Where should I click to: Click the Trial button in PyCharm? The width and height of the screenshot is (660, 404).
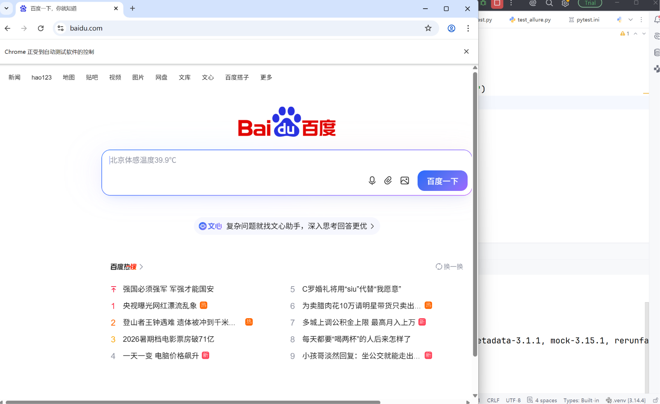[x=590, y=3]
